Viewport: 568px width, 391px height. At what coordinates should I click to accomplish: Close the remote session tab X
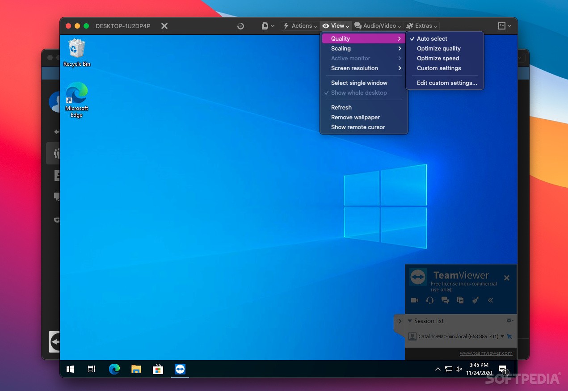point(164,26)
